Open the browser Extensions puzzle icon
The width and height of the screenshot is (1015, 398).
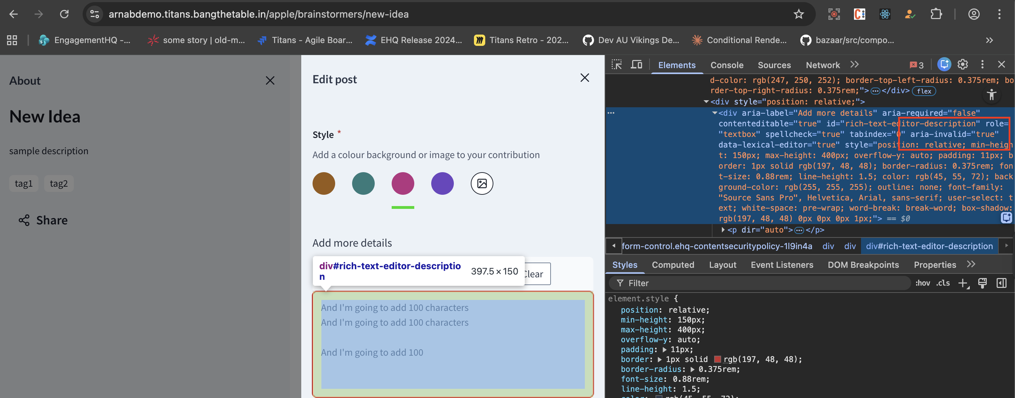tap(936, 14)
